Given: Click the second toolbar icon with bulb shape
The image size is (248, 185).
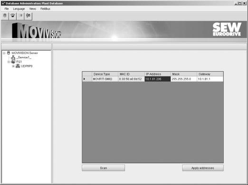Looking at the screenshot, I should (x=12, y=16).
